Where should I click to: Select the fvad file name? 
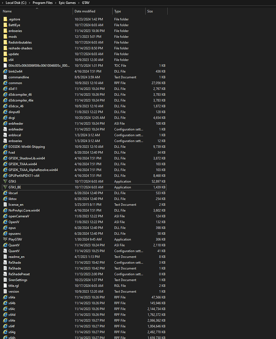[11, 153]
